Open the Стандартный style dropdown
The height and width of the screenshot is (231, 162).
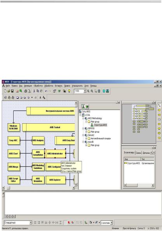30,222
